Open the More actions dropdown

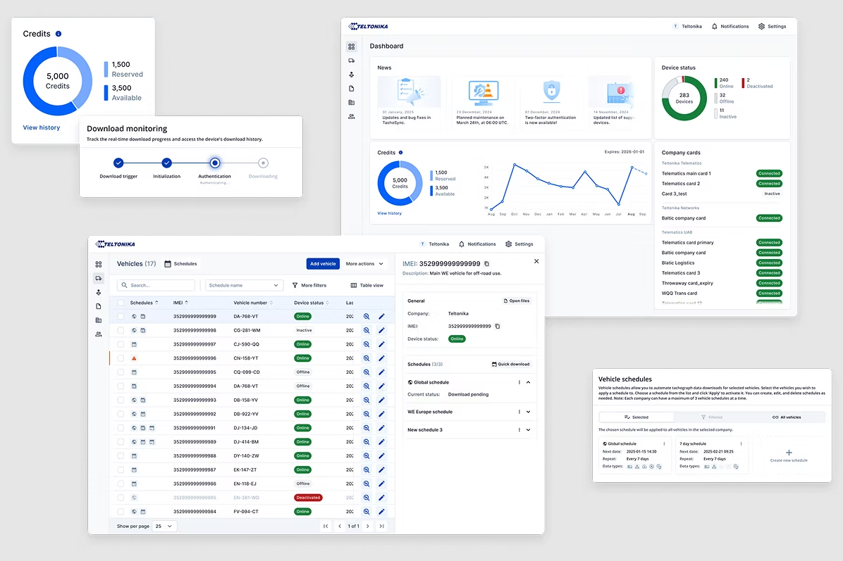364,264
